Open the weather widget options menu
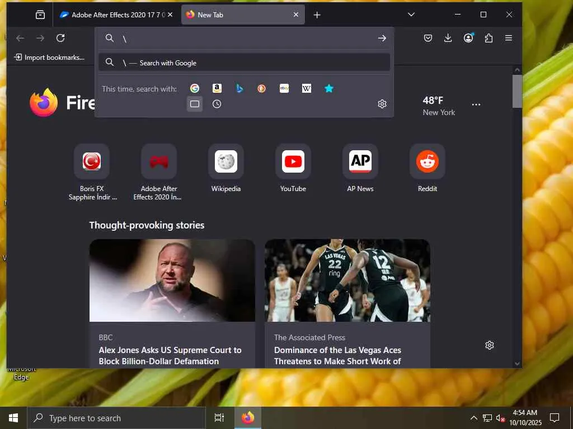The width and height of the screenshot is (573, 429). pos(476,104)
